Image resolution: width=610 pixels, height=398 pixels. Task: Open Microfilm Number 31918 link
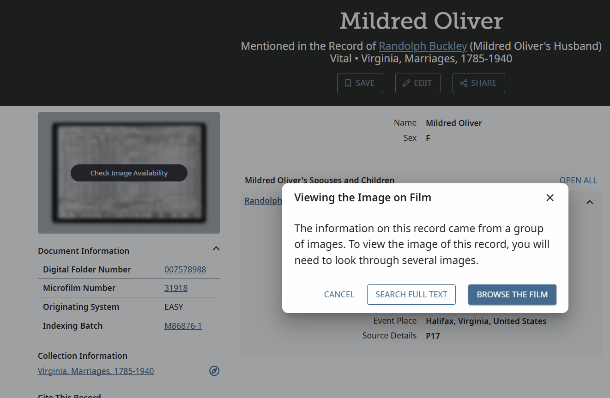click(x=176, y=288)
